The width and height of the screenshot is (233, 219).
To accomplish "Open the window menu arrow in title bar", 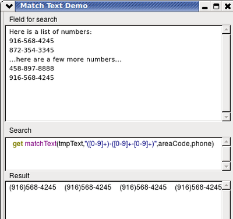I will point(9,6).
